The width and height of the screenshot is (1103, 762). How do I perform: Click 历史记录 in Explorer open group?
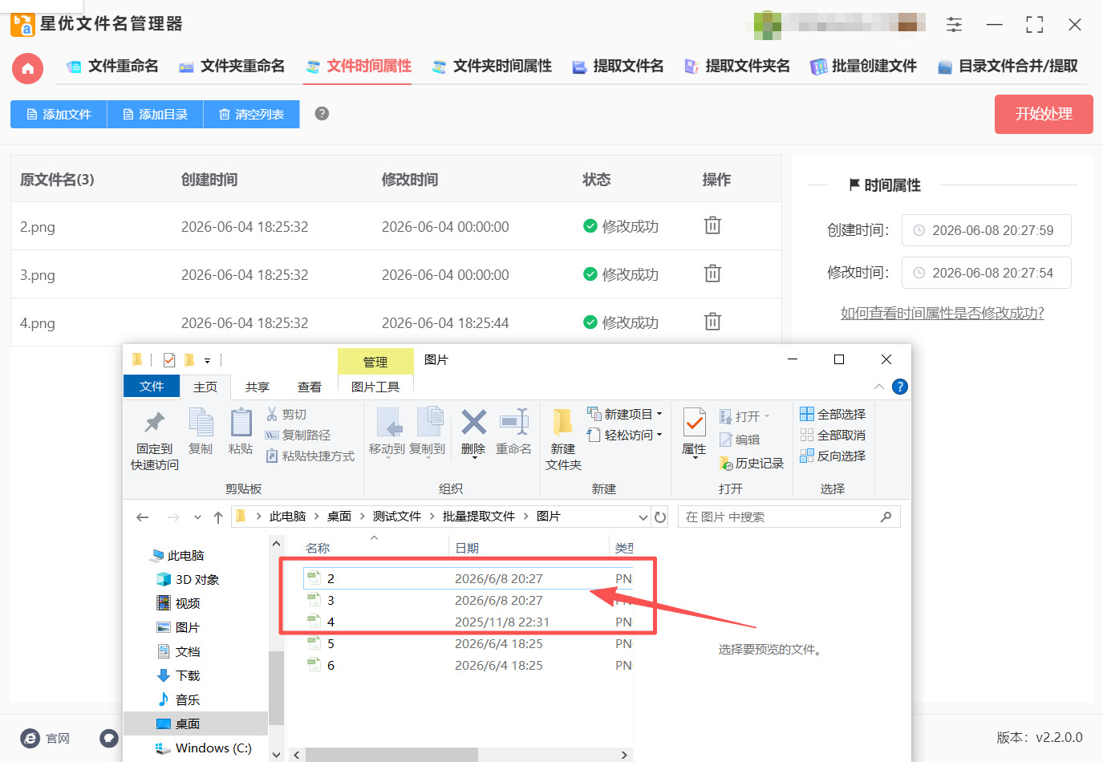coord(752,464)
